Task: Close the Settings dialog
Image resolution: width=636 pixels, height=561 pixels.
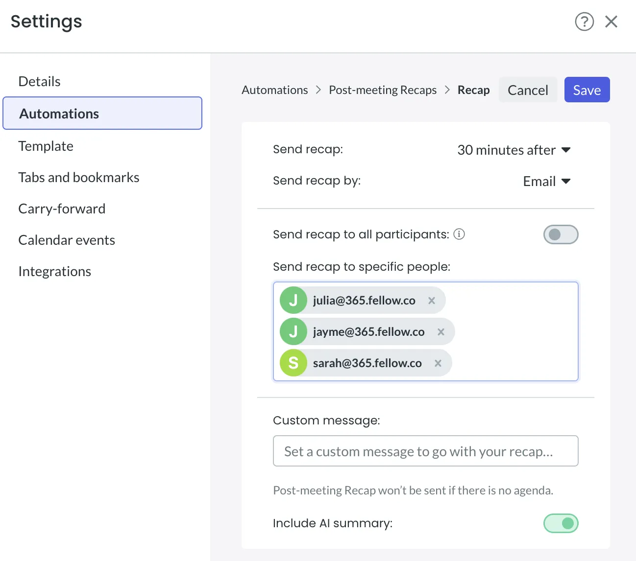Action: tap(611, 22)
